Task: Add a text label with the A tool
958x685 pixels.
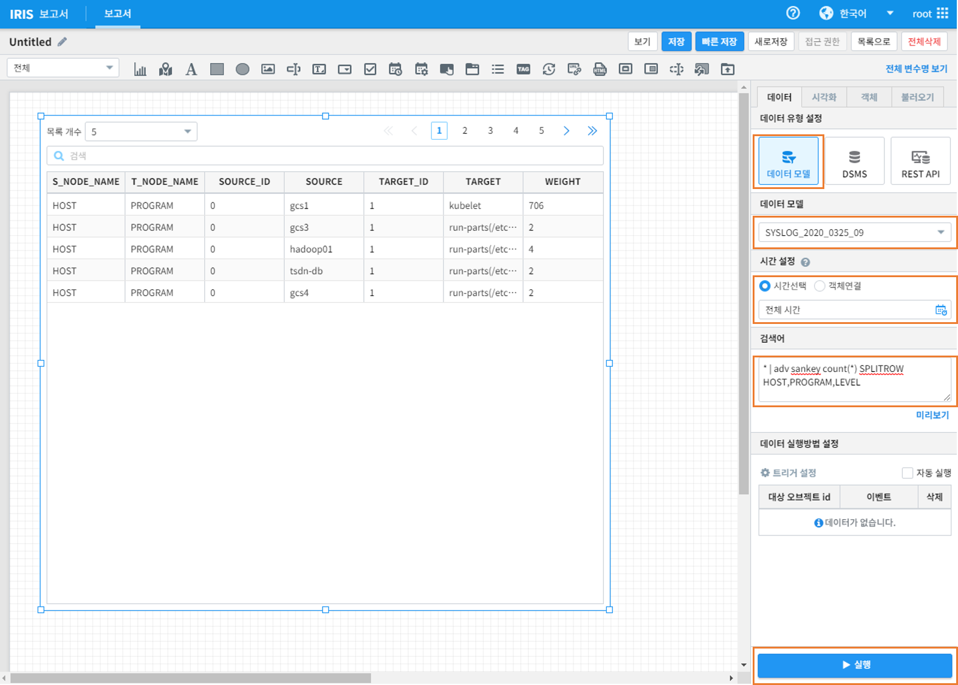Action: tap(191, 69)
